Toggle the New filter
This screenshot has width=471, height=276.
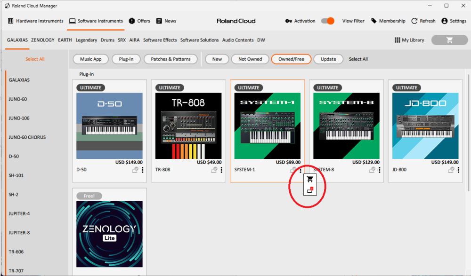(x=217, y=59)
